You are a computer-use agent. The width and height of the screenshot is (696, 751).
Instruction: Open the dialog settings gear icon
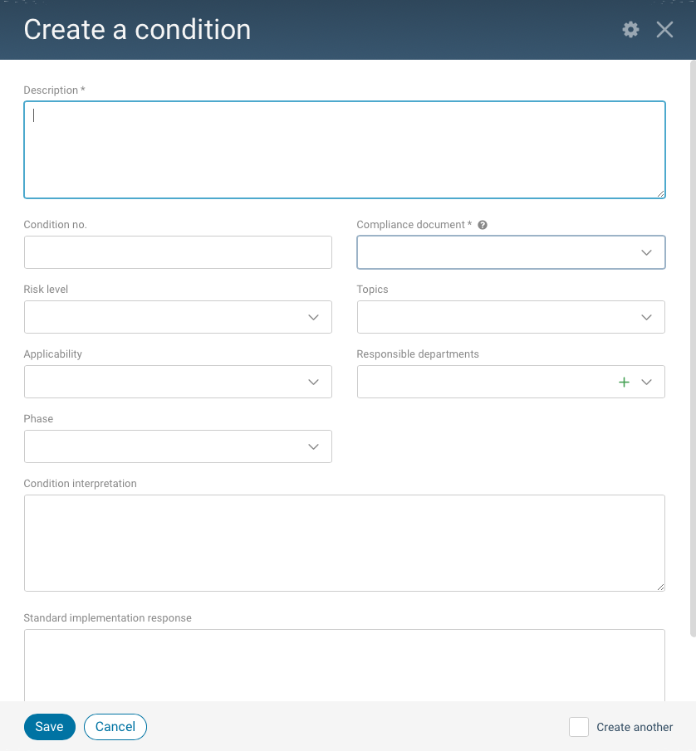click(x=630, y=30)
